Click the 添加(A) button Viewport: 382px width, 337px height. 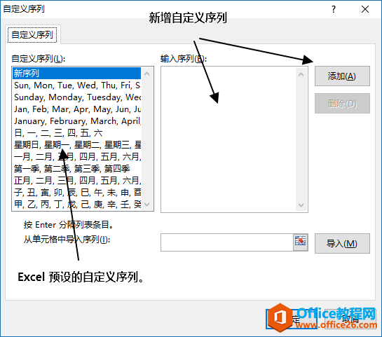click(342, 76)
